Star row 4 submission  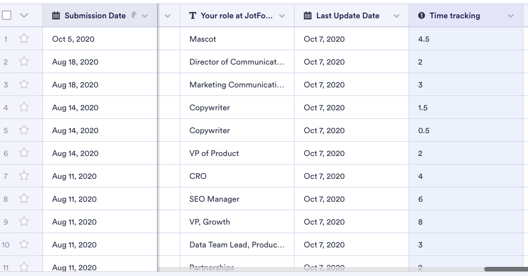coord(24,107)
